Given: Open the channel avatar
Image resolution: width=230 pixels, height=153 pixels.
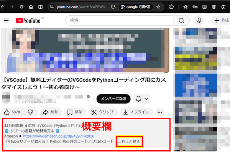Looking at the screenshot, I should pyautogui.click(x=6, y=97).
